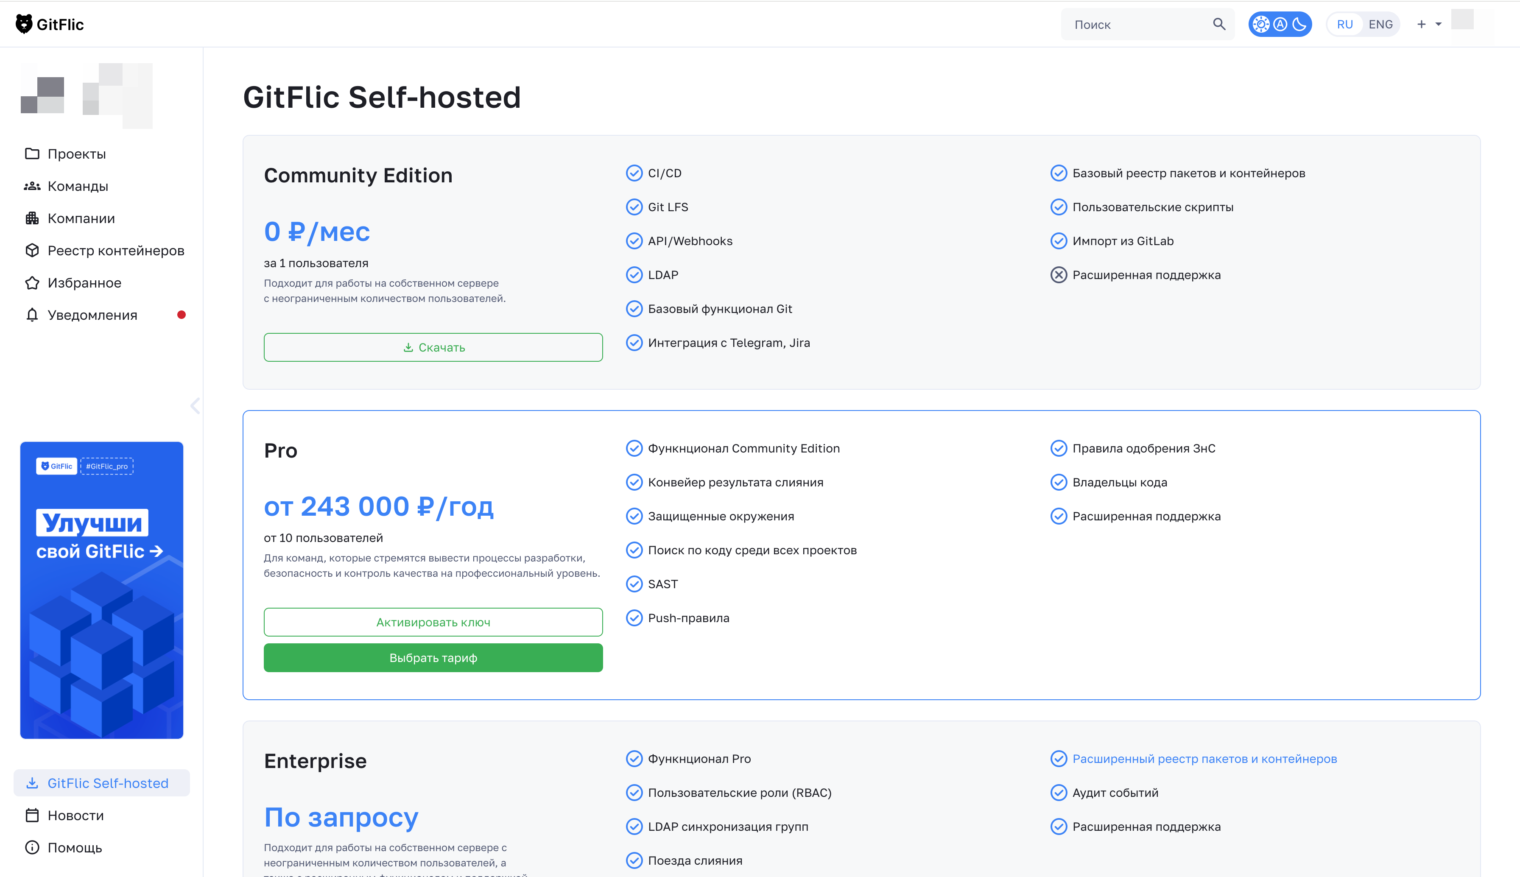Viewport: 1520px width, 877px height.
Task: Click Активировать ключ button
Action: [x=433, y=622]
